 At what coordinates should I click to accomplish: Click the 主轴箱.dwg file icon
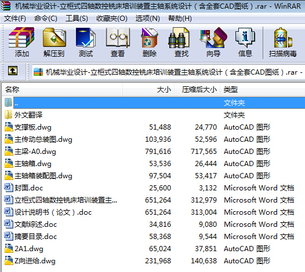point(9,163)
